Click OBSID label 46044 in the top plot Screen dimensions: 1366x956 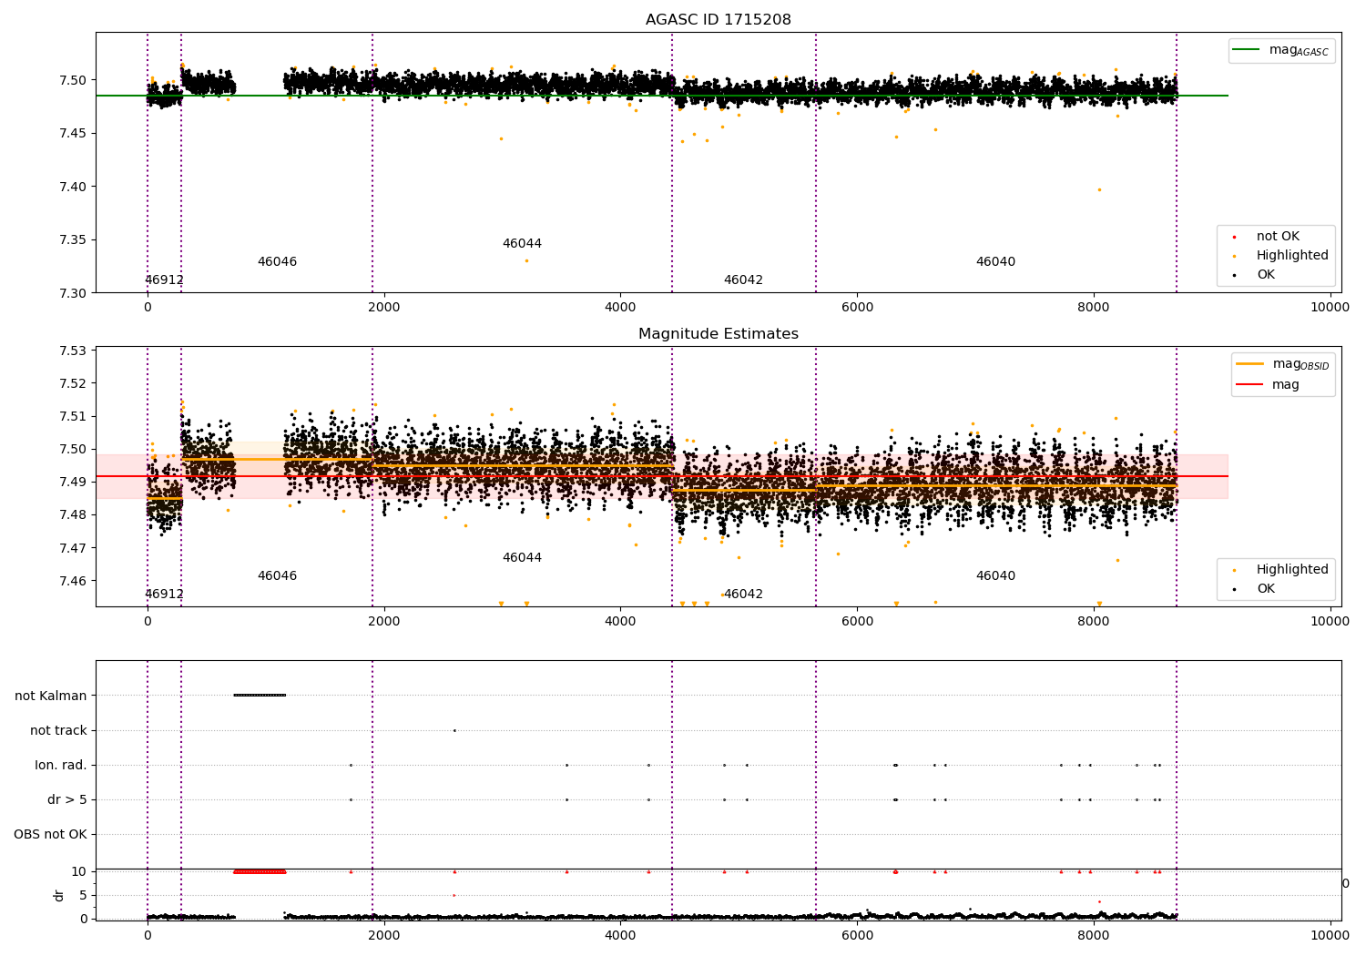[x=522, y=243]
